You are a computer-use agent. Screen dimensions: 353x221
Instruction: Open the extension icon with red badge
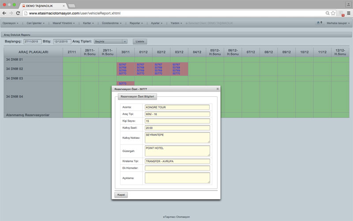pyautogui.click(x=342, y=14)
